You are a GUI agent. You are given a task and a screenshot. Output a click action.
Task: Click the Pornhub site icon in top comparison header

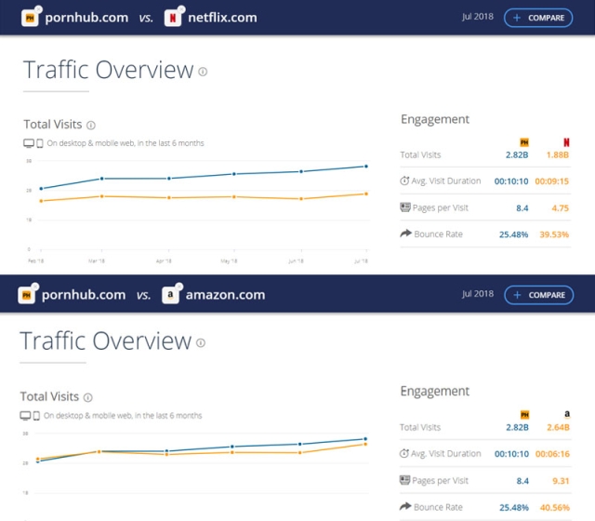click(x=30, y=18)
